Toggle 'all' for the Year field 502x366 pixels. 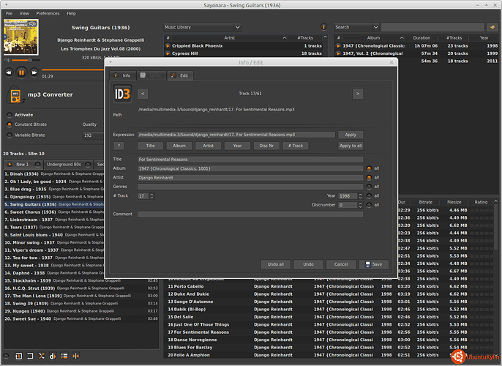coord(369,195)
